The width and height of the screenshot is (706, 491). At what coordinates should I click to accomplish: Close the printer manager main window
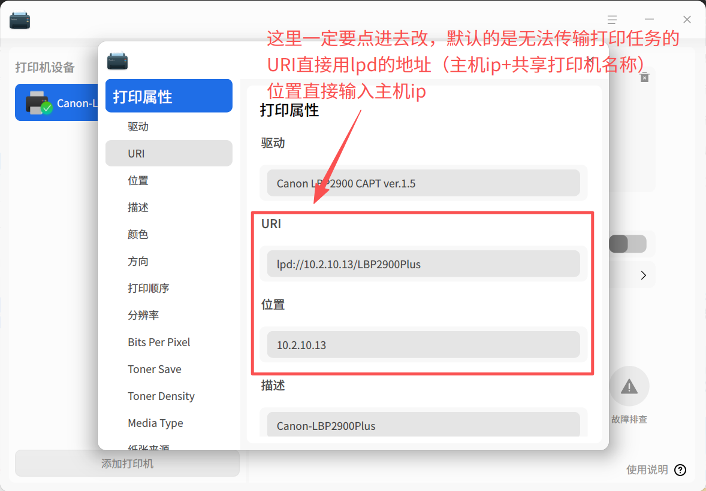[x=687, y=19]
